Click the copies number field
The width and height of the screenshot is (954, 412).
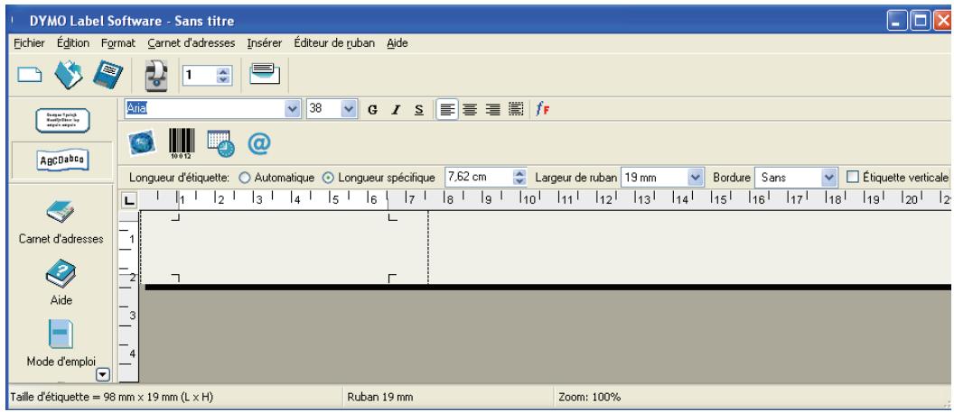point(201,75)
